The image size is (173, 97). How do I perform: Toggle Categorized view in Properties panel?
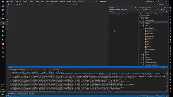tap(109, 12)
